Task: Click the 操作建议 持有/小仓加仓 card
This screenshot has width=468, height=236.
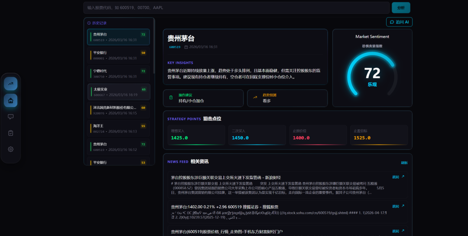Action: pos(203,98)
